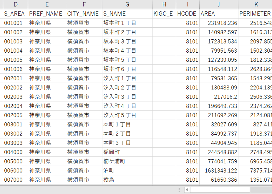This screenshot has width=272, height=194.
Task: Select cell 猿島
Action: point(127,180)
